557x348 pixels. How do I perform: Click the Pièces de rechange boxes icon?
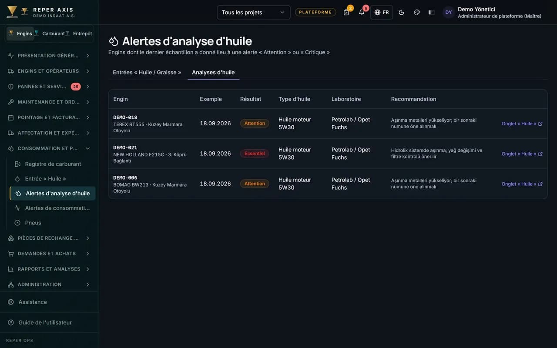point(11,238)
